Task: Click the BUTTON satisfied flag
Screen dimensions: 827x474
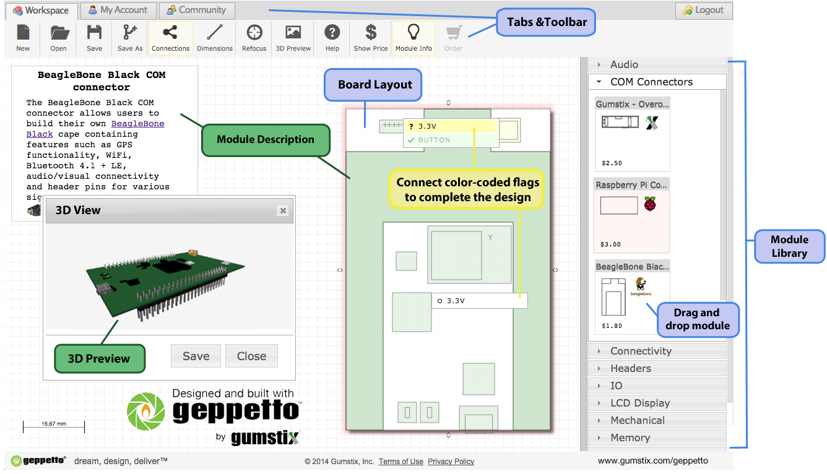Action: 451,140
